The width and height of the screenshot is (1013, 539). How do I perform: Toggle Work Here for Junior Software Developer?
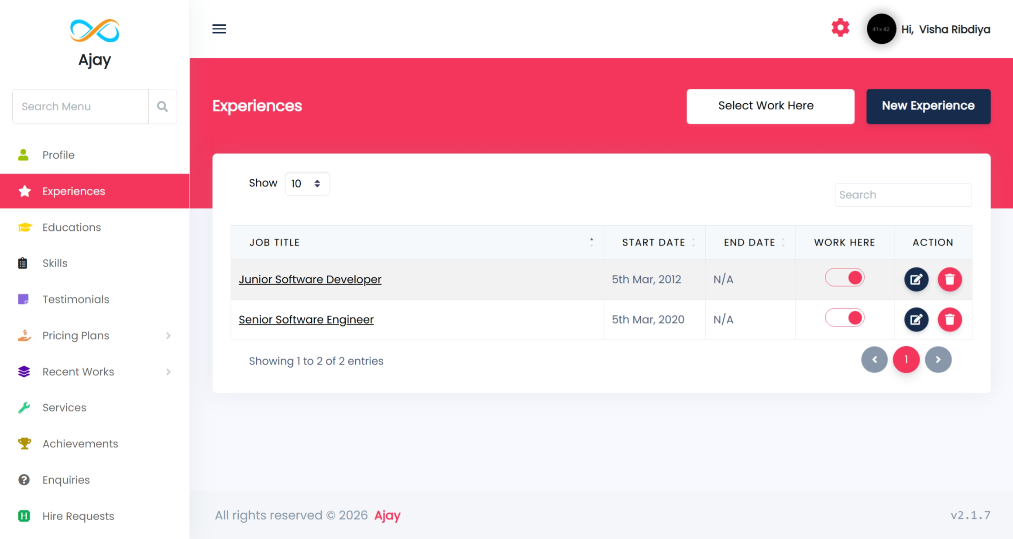(845, 277)
